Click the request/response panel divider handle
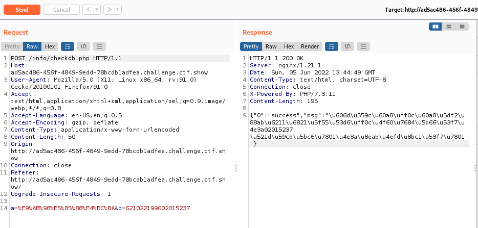478x228 pixels. 236,168
